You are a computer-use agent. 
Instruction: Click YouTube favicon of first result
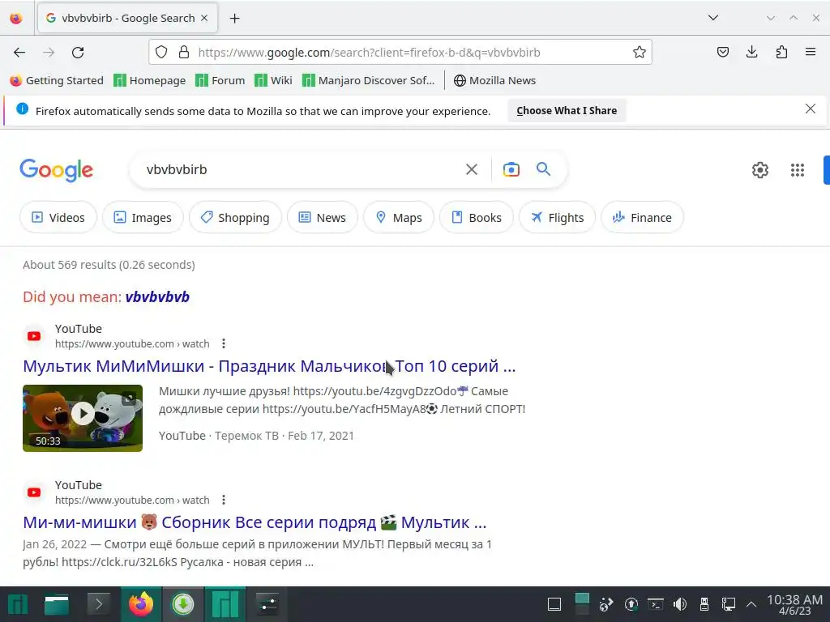pos(34,336)
